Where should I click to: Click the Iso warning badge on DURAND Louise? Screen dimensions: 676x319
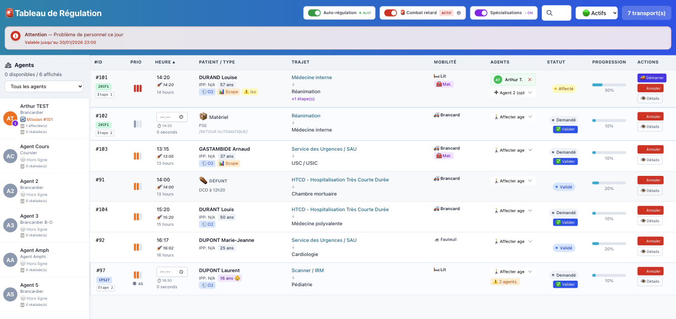pyautogui.click(x=250, y=92)
